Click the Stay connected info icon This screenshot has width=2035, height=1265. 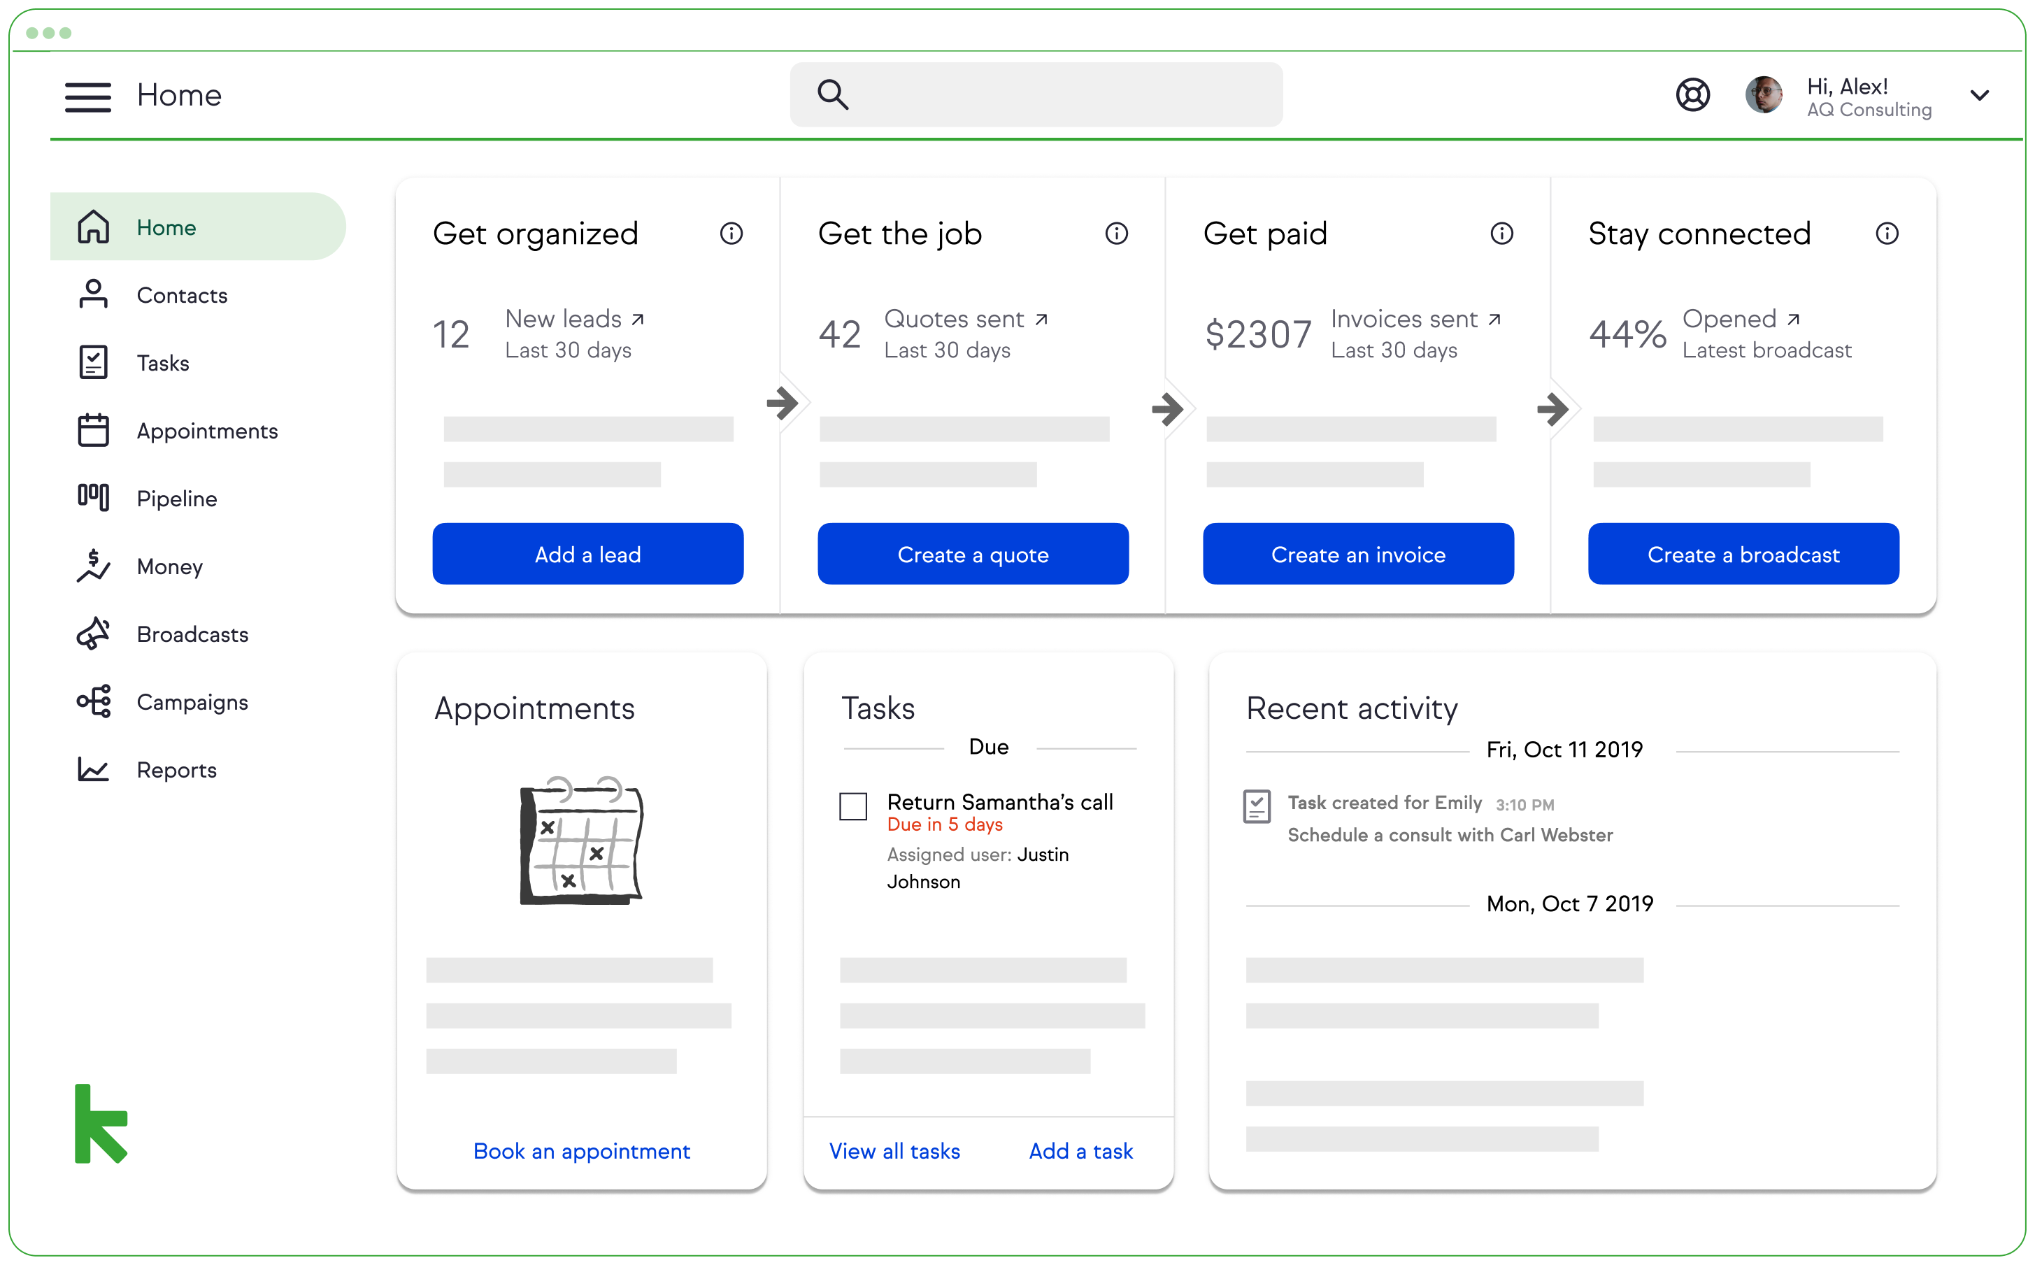tap(1886, 234)
